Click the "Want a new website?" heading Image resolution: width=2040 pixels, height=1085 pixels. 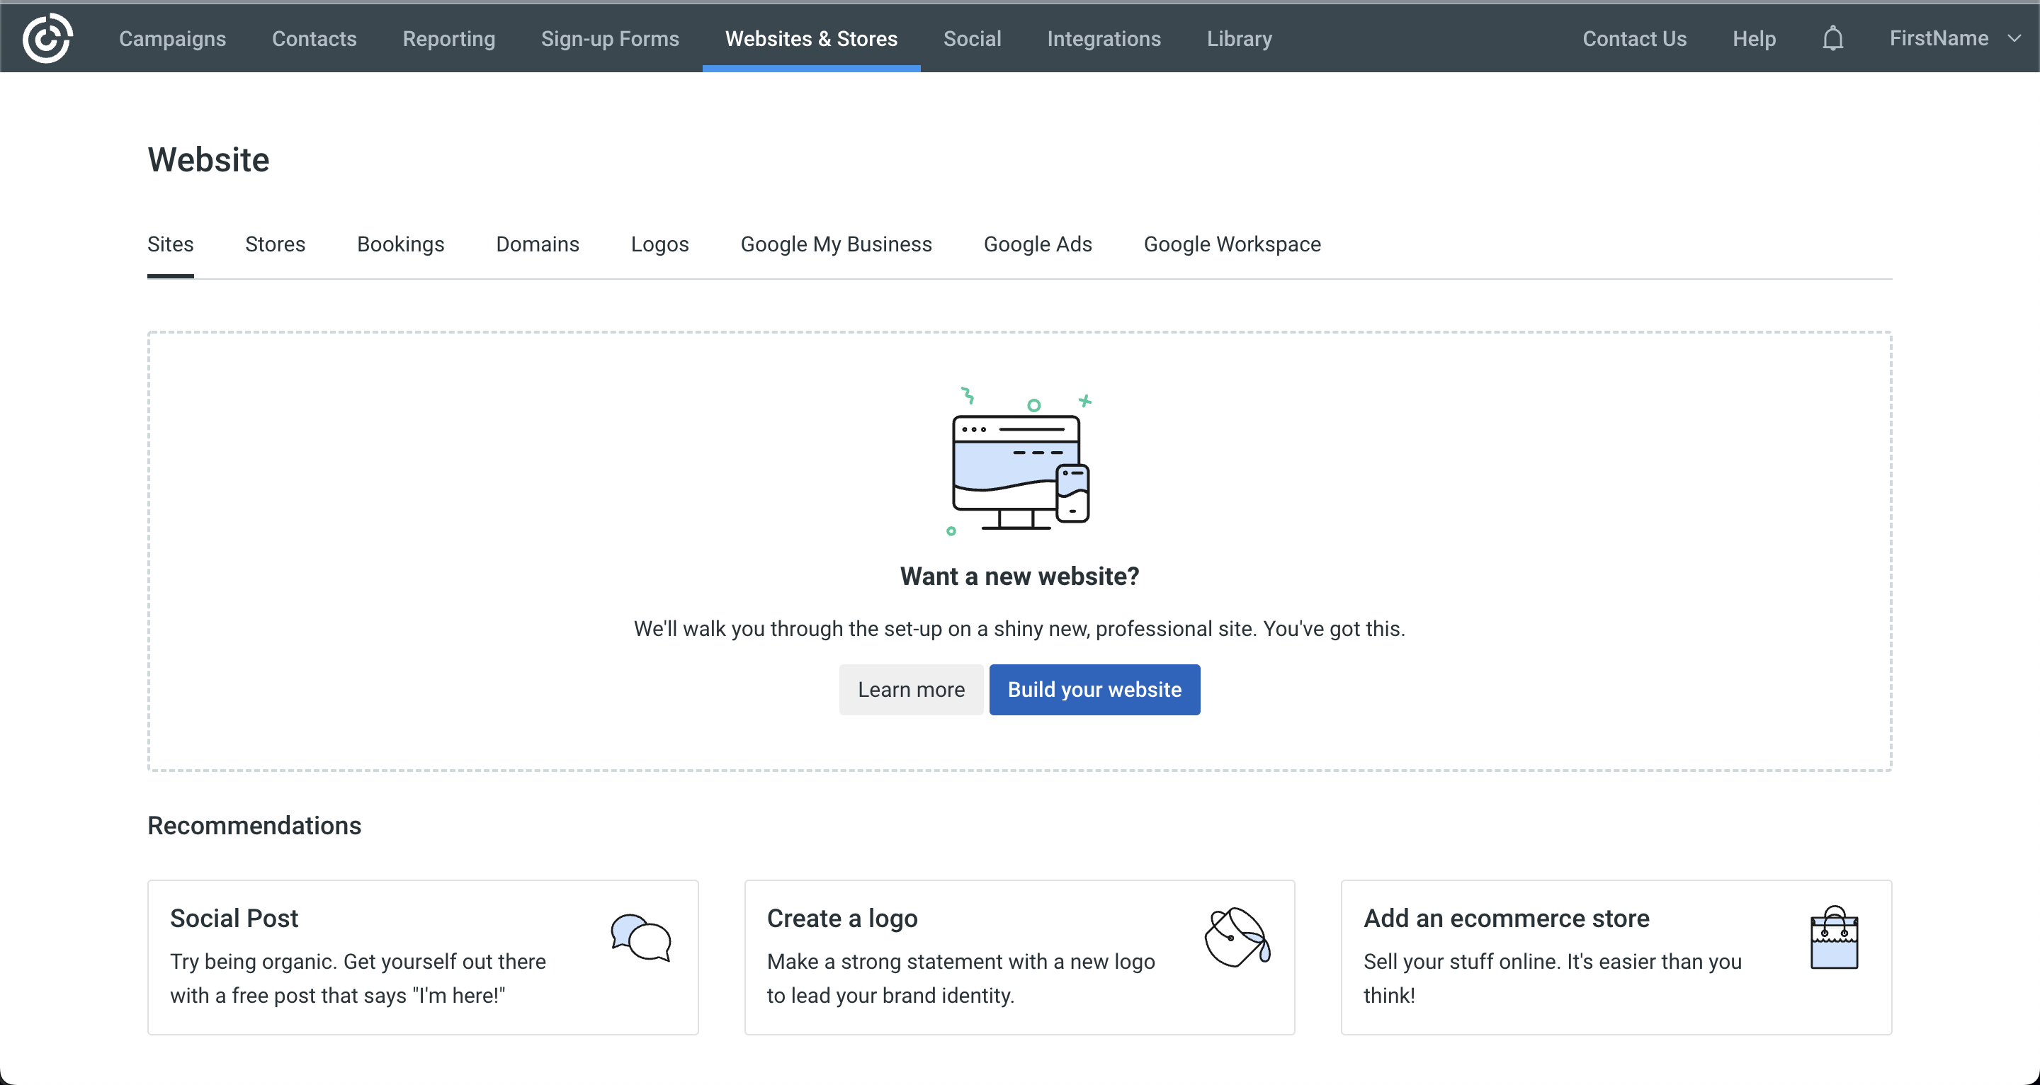(x=1020, y=576)
